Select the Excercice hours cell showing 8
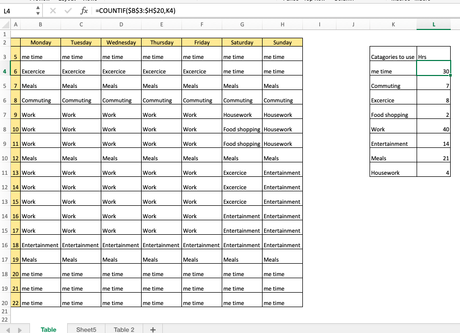 [x=434, y=97]
